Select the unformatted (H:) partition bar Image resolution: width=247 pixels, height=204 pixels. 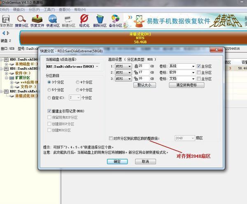point(133,38)
